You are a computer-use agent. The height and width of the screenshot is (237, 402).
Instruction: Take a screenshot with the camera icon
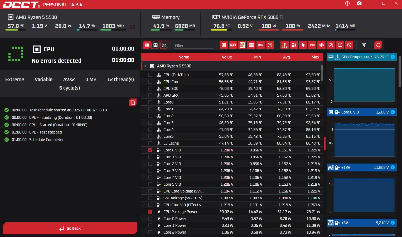359,3
